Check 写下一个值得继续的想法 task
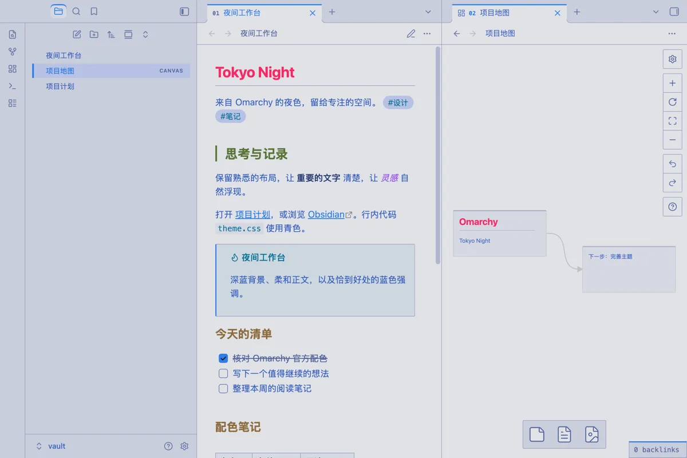 click(x=223, y=373)
